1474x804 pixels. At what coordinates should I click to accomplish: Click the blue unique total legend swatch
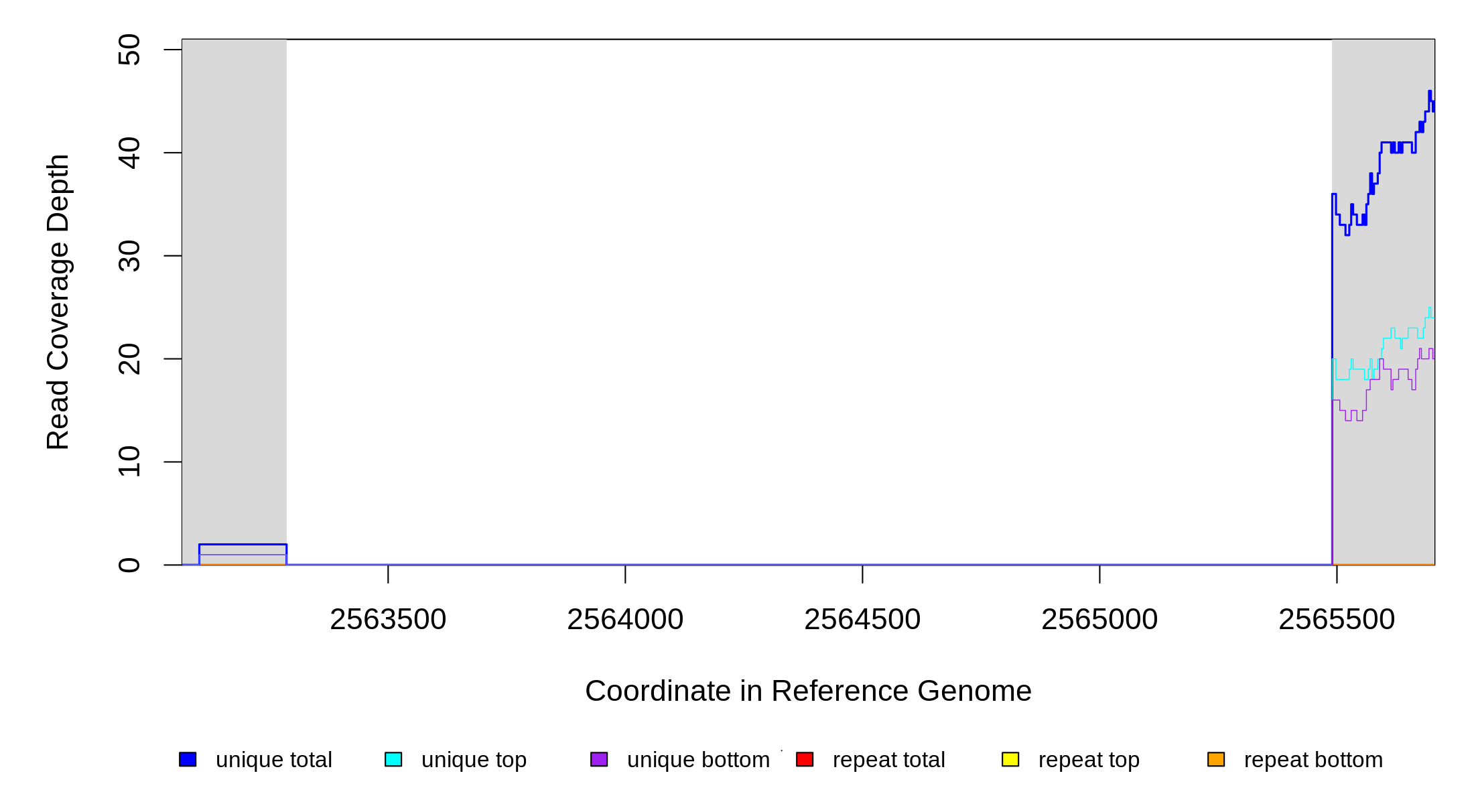[x=188, y=759]
